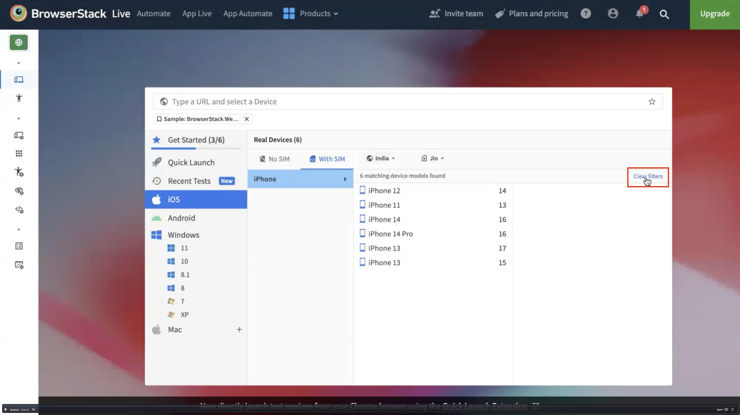Open the apps grid sidebar icon
740x415 pixels.
(x=19, y=153)
